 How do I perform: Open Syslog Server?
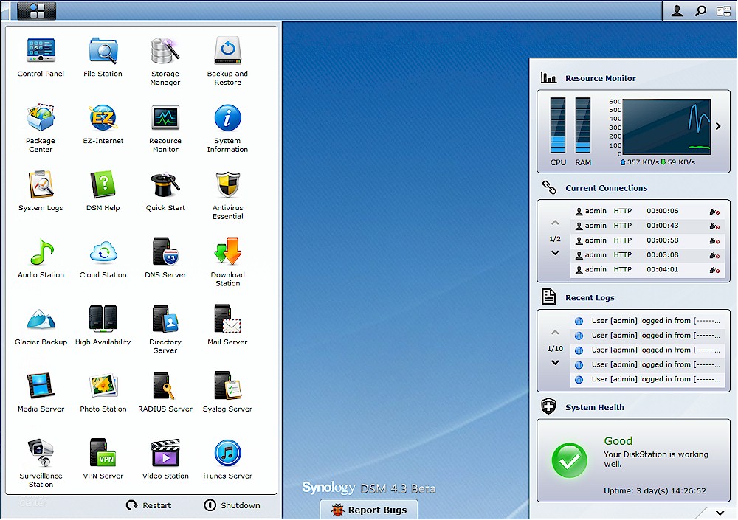[227, 392]
